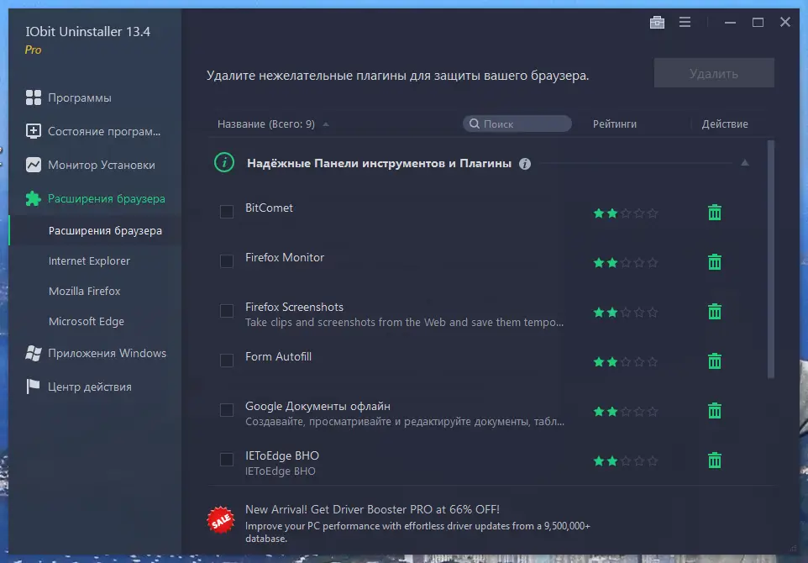Check the Google Документы офлайн checkbox
The width and height of the screenshot is (808, 563).
[226, 410]
